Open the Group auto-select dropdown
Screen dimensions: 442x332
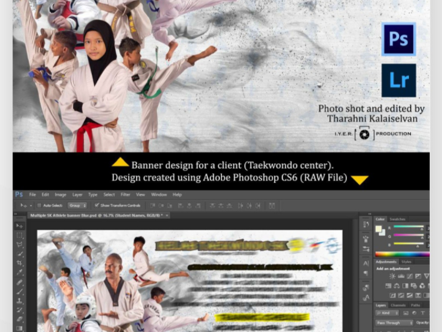[x=77, y=205]
